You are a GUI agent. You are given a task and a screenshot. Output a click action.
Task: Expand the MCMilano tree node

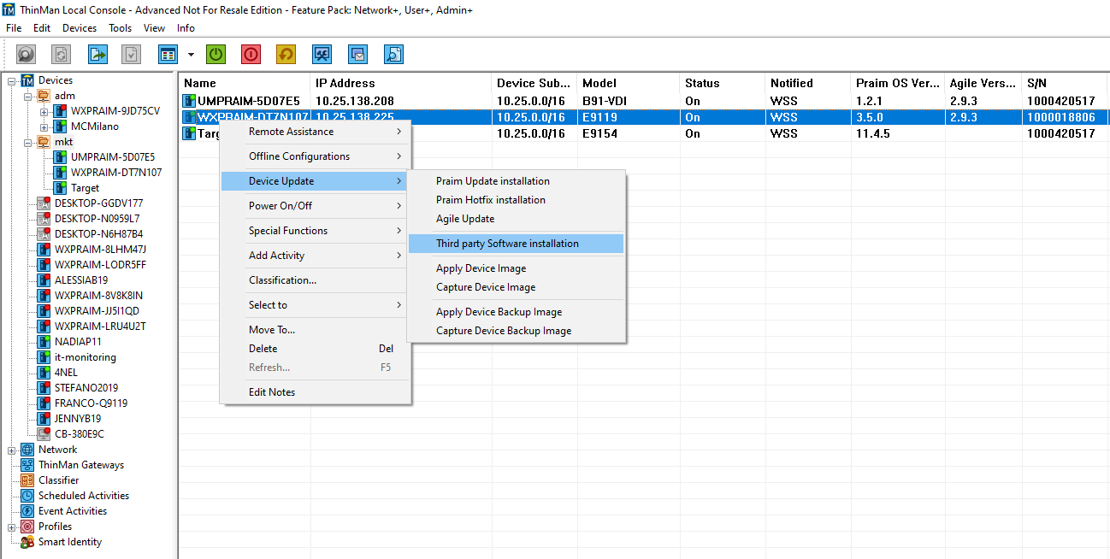(44, 127)
